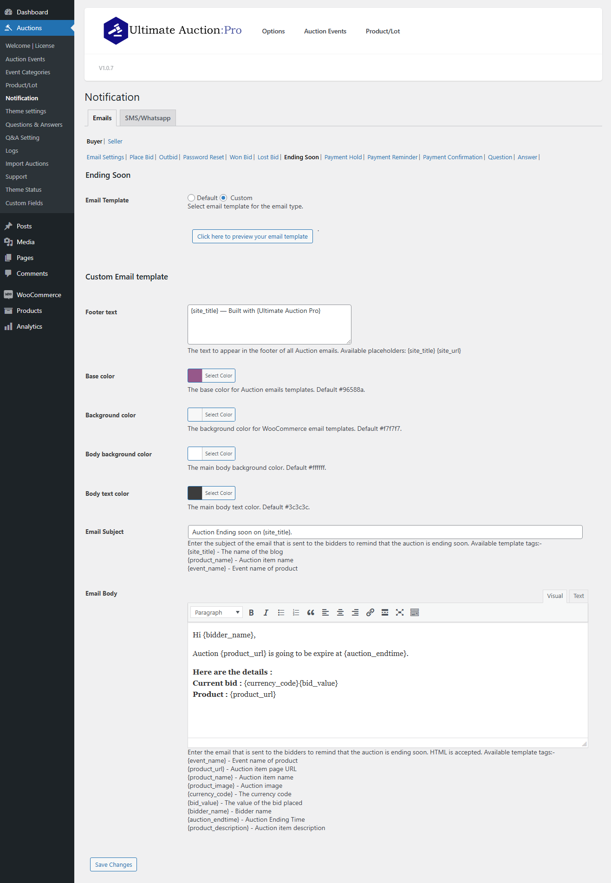Image resolution: width=611 pixels, height=883 pixels.
Task: Open Seller notification link
Action: [x=115, y=141]
